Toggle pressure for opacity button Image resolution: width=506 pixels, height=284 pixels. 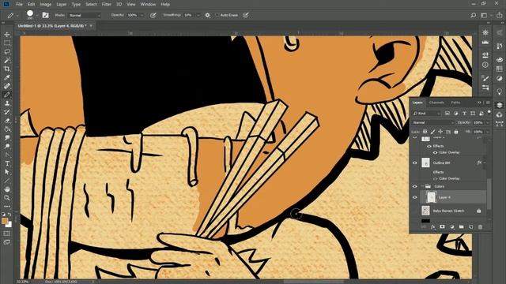click(x=153, y=15)
